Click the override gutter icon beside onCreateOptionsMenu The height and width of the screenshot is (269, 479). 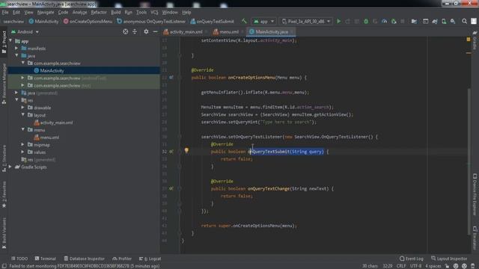click(x=171, y=78)
